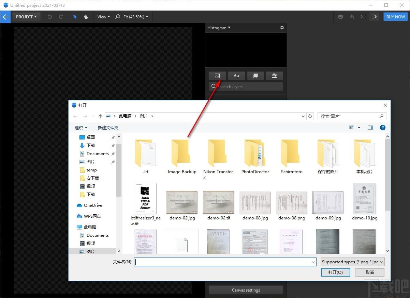Click the Aa add text layer button
This screenshot has width=410, height=298.
(236, 76)
